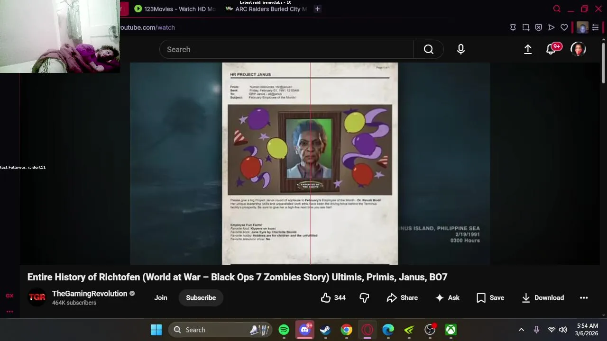Click the heart bookmark icon
This screenshot has height=341, width=607.
click(x=564, y=27)
